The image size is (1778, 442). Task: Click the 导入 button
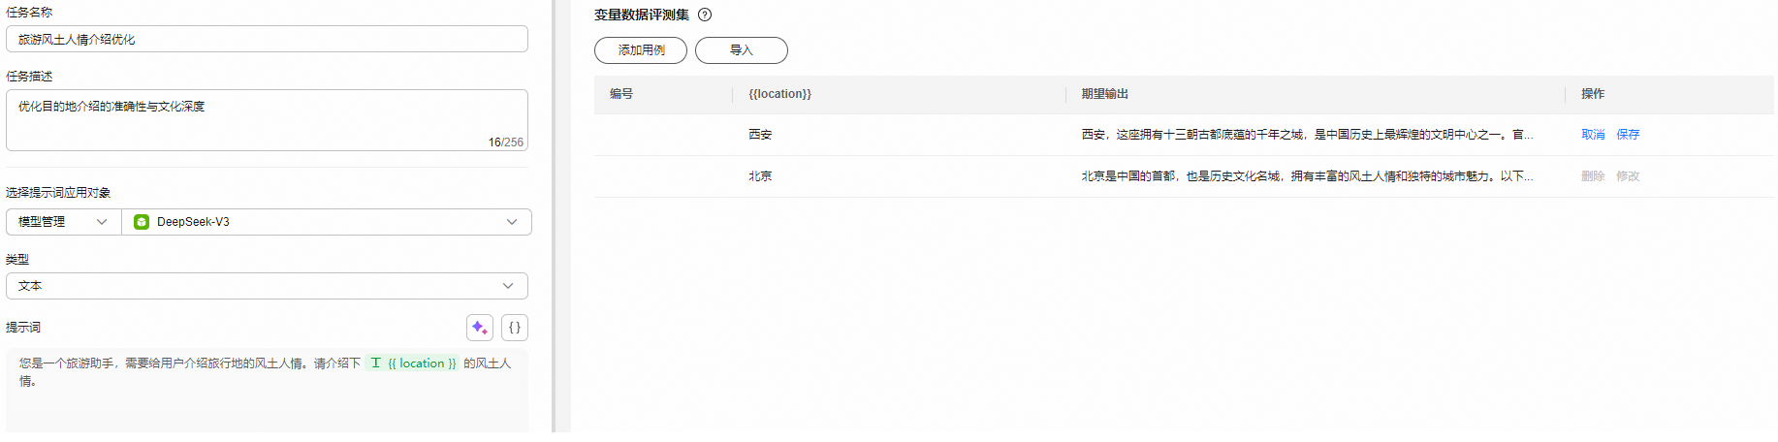coord(742,50)
